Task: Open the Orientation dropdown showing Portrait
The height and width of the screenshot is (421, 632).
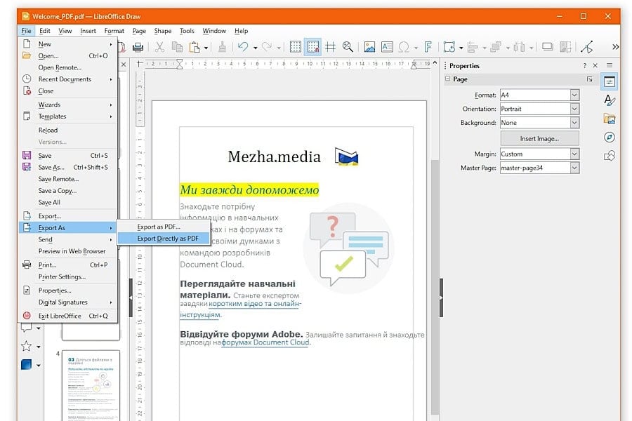Action: (x=574, y=109)
